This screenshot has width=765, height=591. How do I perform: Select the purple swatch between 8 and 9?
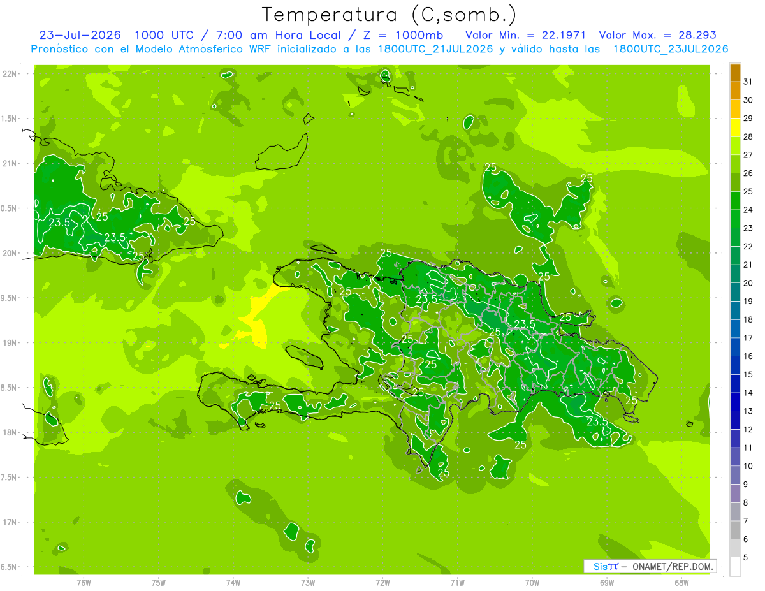[x=735, y=493]
